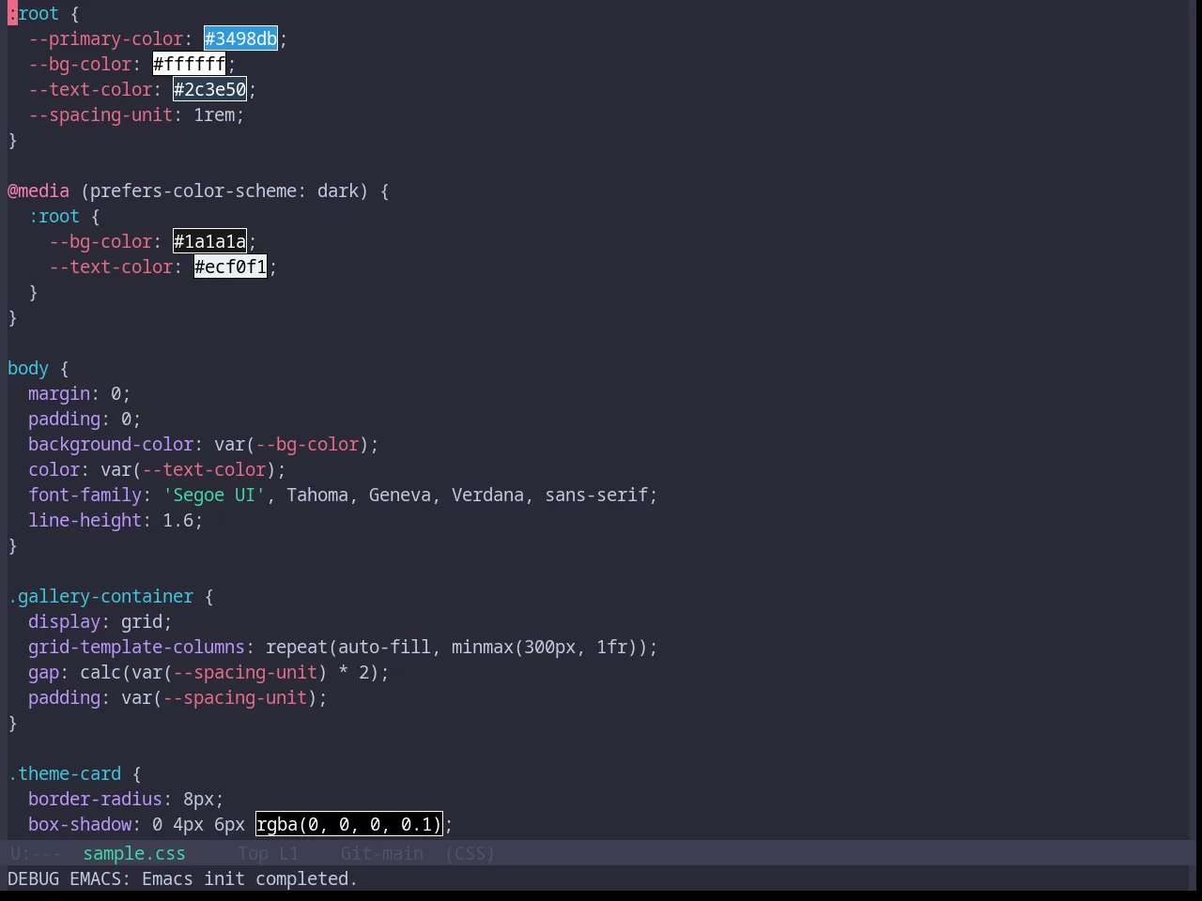Click the #ffffff color value

pyautogui.click(x=190, y=64)
